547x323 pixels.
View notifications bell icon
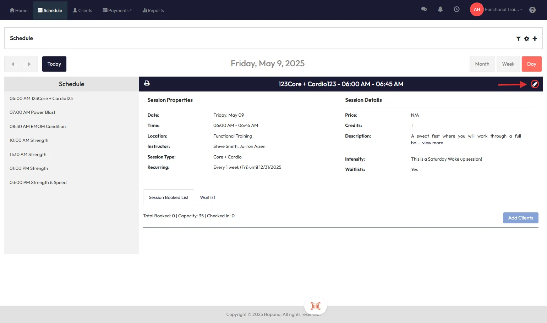[440, 10]
